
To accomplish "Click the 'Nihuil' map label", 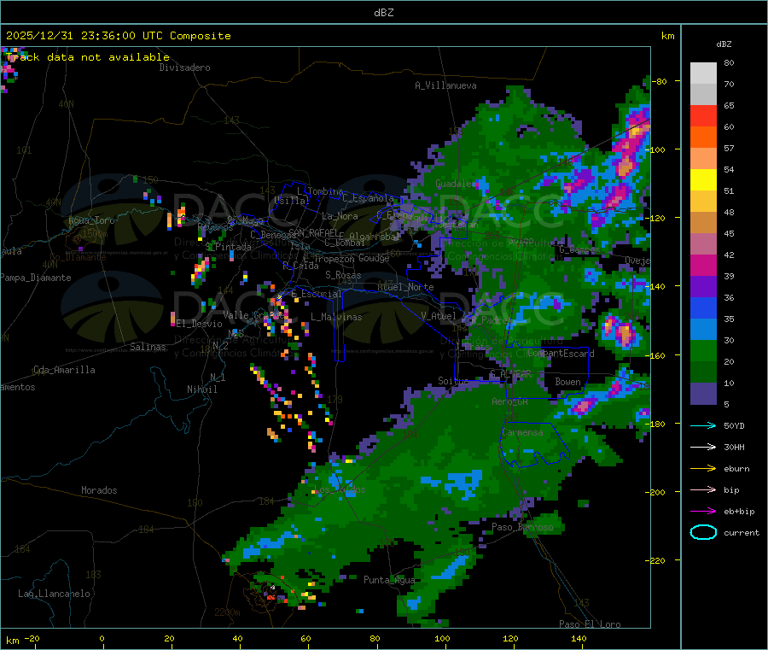I will pos(202,389).
